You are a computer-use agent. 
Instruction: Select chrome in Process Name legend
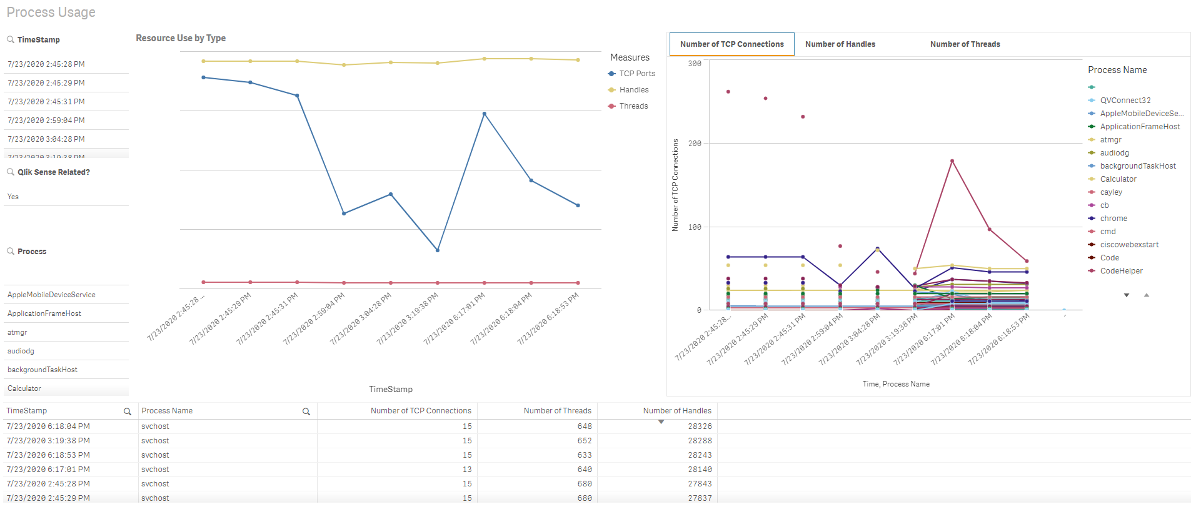(1108, 219)
